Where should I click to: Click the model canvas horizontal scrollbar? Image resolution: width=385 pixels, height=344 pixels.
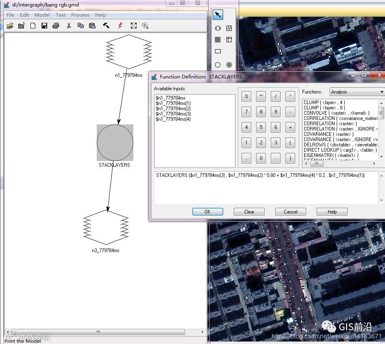click(98, 332)
